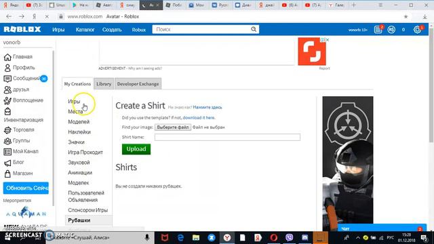Screen dimensions: 434x244
Task: Close the ad with X icon
Action: pyautogui.click(x=328, y=40)
